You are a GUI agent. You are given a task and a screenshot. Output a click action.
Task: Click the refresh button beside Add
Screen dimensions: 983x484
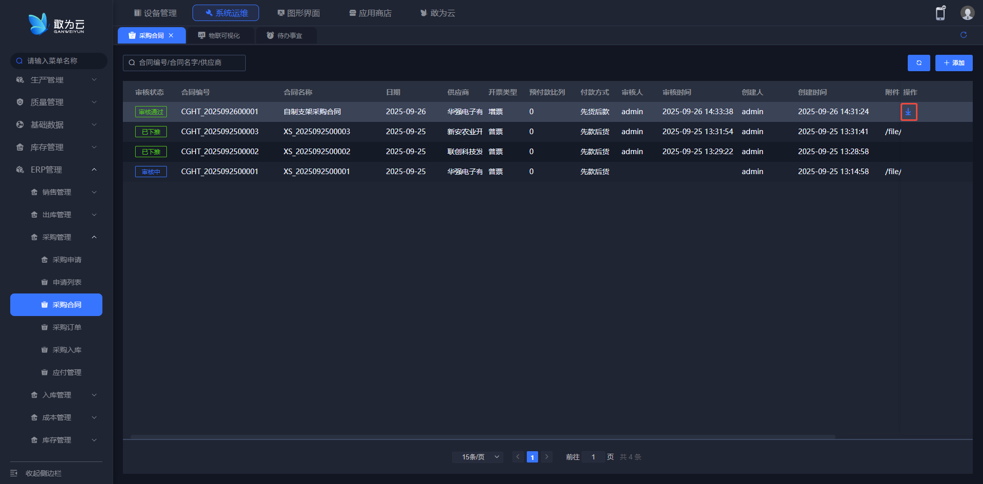918,63
